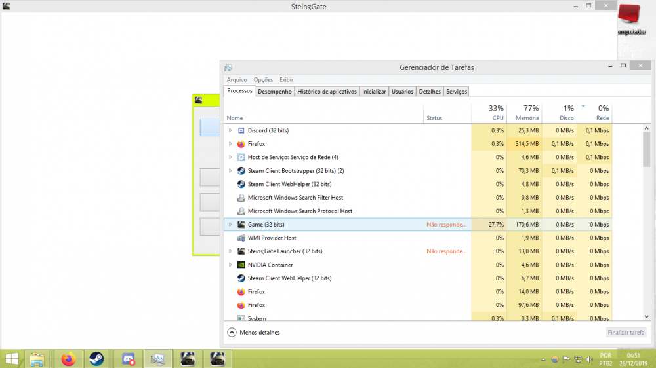Screen dimensions: 656x368
Task: Sort processes by the Status column
Action: (447, 113)
